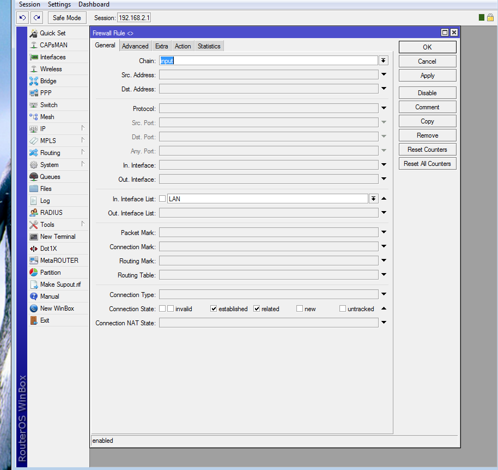Open the Queues menu icon
Screen dimensions: 498x470
[x=34, y=177]
